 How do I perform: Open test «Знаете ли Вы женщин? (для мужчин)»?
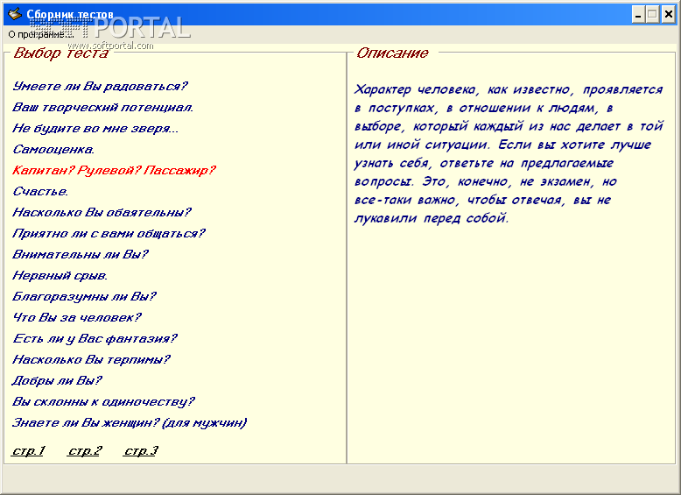[x=130, y=422]
